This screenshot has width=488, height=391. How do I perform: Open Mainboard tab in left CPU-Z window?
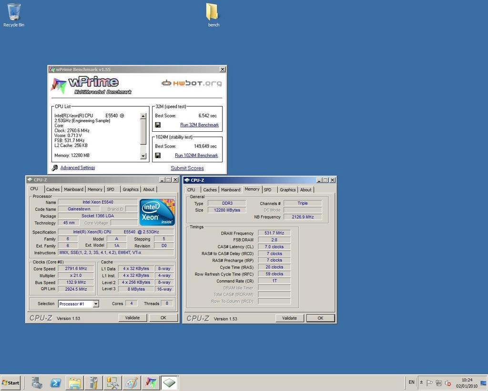pyautogui.click(x=74, y=189)
